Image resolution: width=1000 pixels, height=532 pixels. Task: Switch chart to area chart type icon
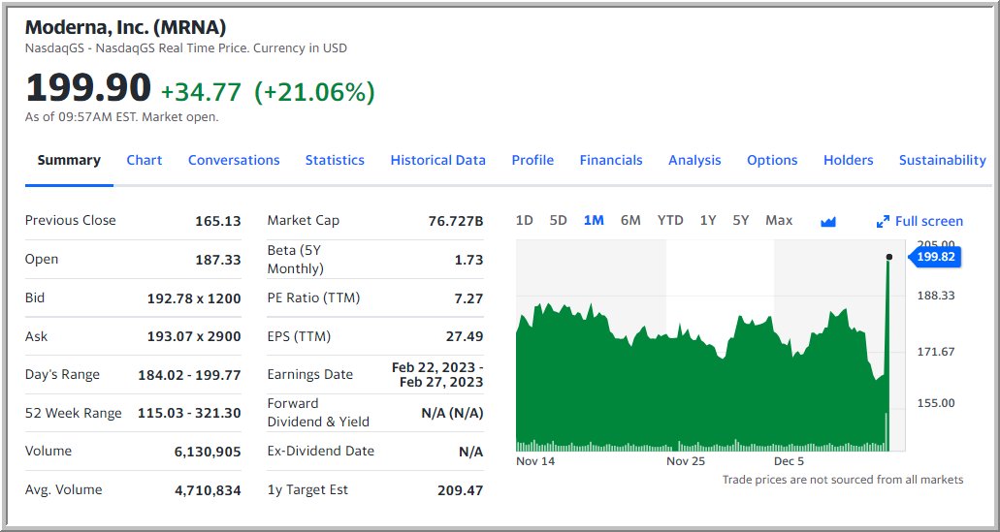point(827,222)
